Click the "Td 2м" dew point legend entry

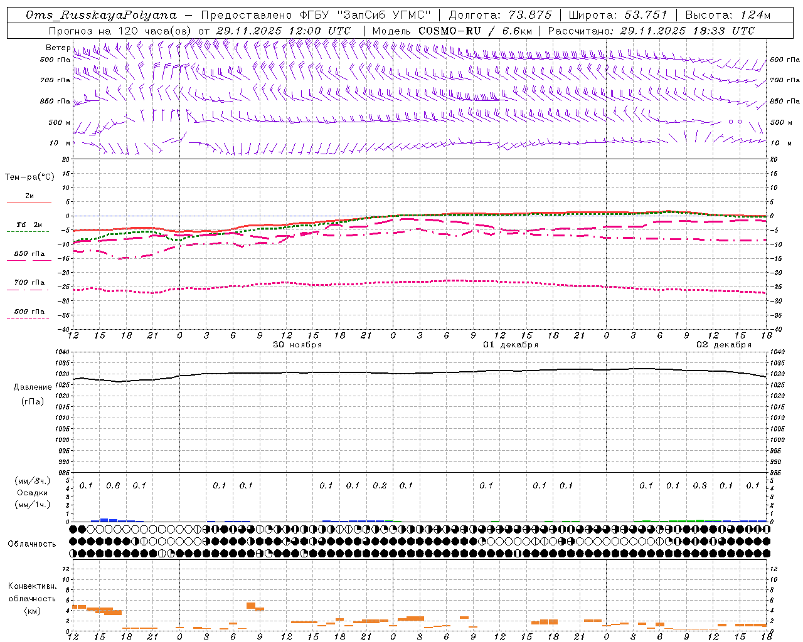pyautogui.click(x=29, y=224)
